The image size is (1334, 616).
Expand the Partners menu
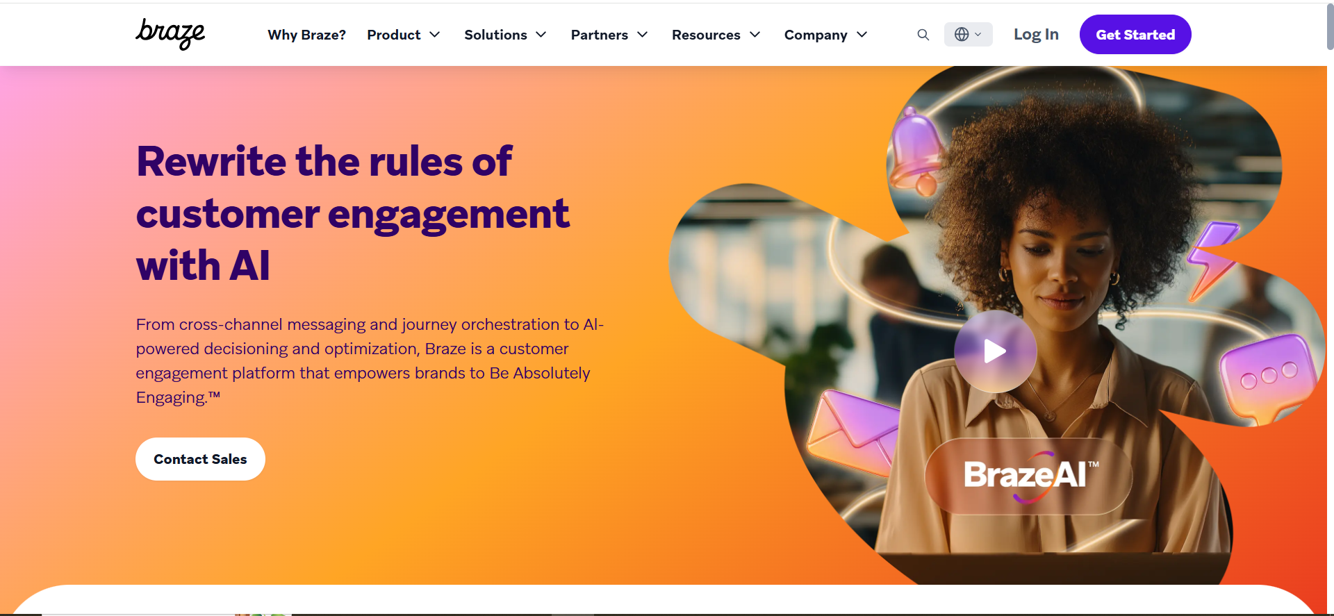(609, 35)
